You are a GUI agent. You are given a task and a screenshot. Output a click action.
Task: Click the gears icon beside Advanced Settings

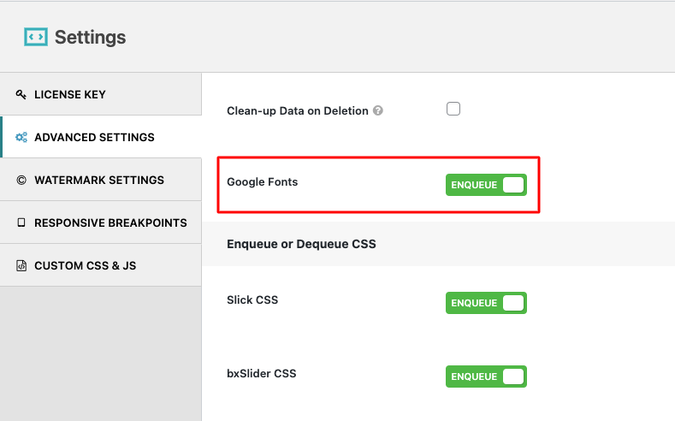coord(21,137)
